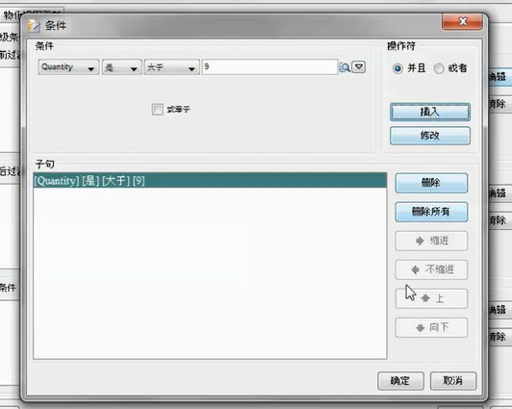Image resolution: width=512 pixels, height=409 pixels.
Task: Open the 大于 comparison dropdown
Action: (x=171, y=67)
